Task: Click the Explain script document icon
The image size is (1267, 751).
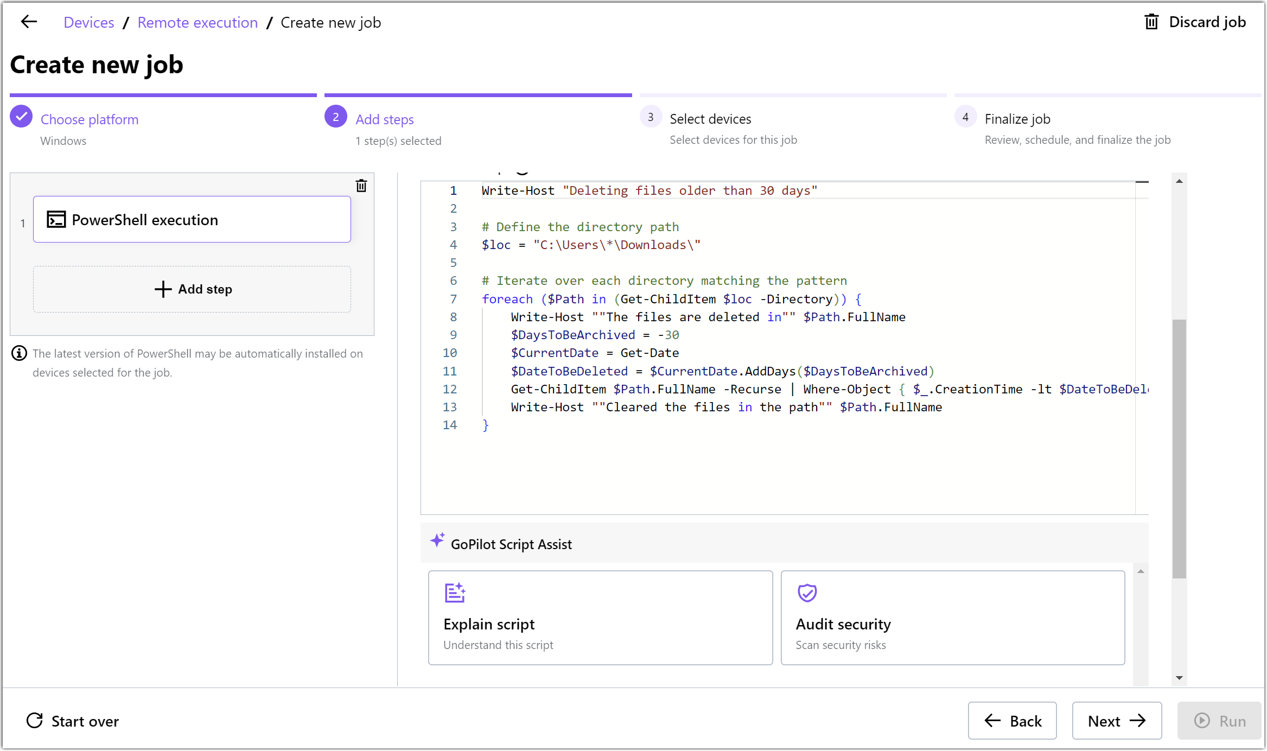Action: (x=455, y=593)
